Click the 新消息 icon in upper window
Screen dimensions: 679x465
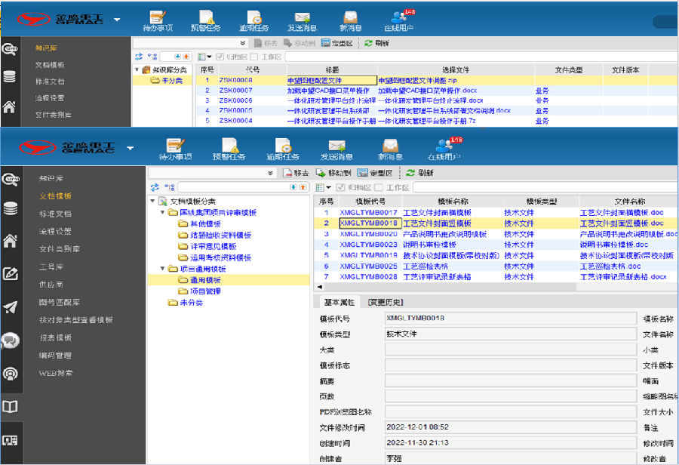(x=349, y=20)
